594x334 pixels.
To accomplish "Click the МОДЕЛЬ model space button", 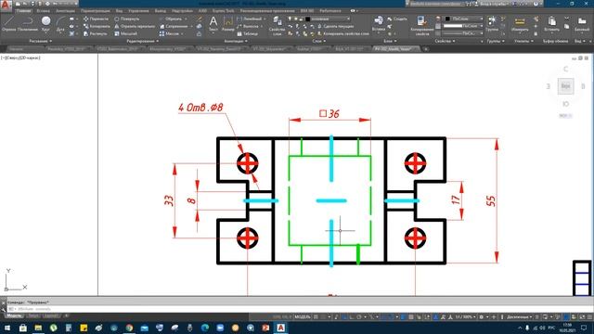I will tap(303, 317).
